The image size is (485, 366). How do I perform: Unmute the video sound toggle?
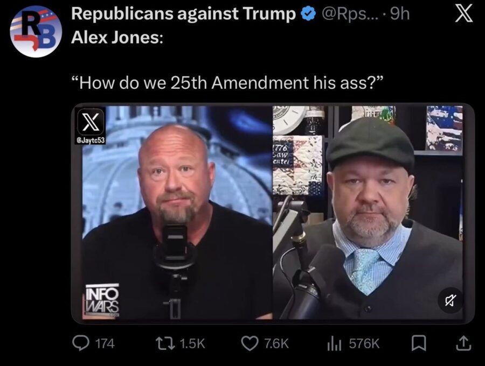tap(451, 300)
